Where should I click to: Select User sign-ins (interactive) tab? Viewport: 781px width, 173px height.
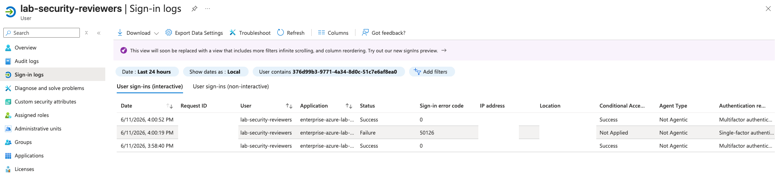[x=150, y=86]
